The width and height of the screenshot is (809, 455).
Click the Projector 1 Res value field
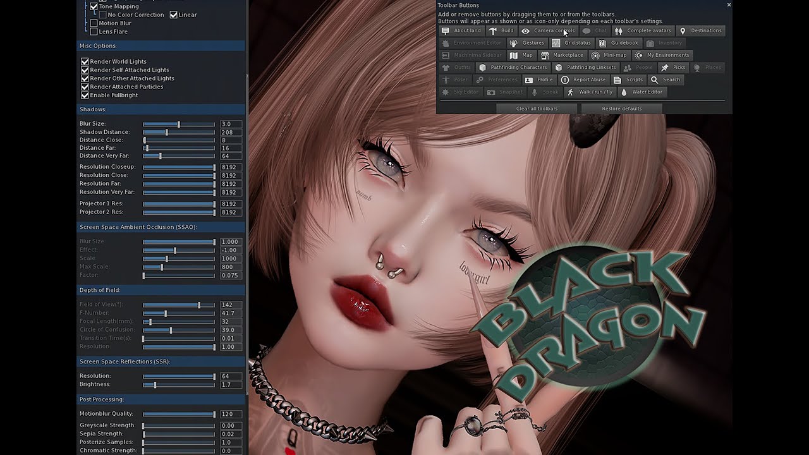[x=231, y=204]
